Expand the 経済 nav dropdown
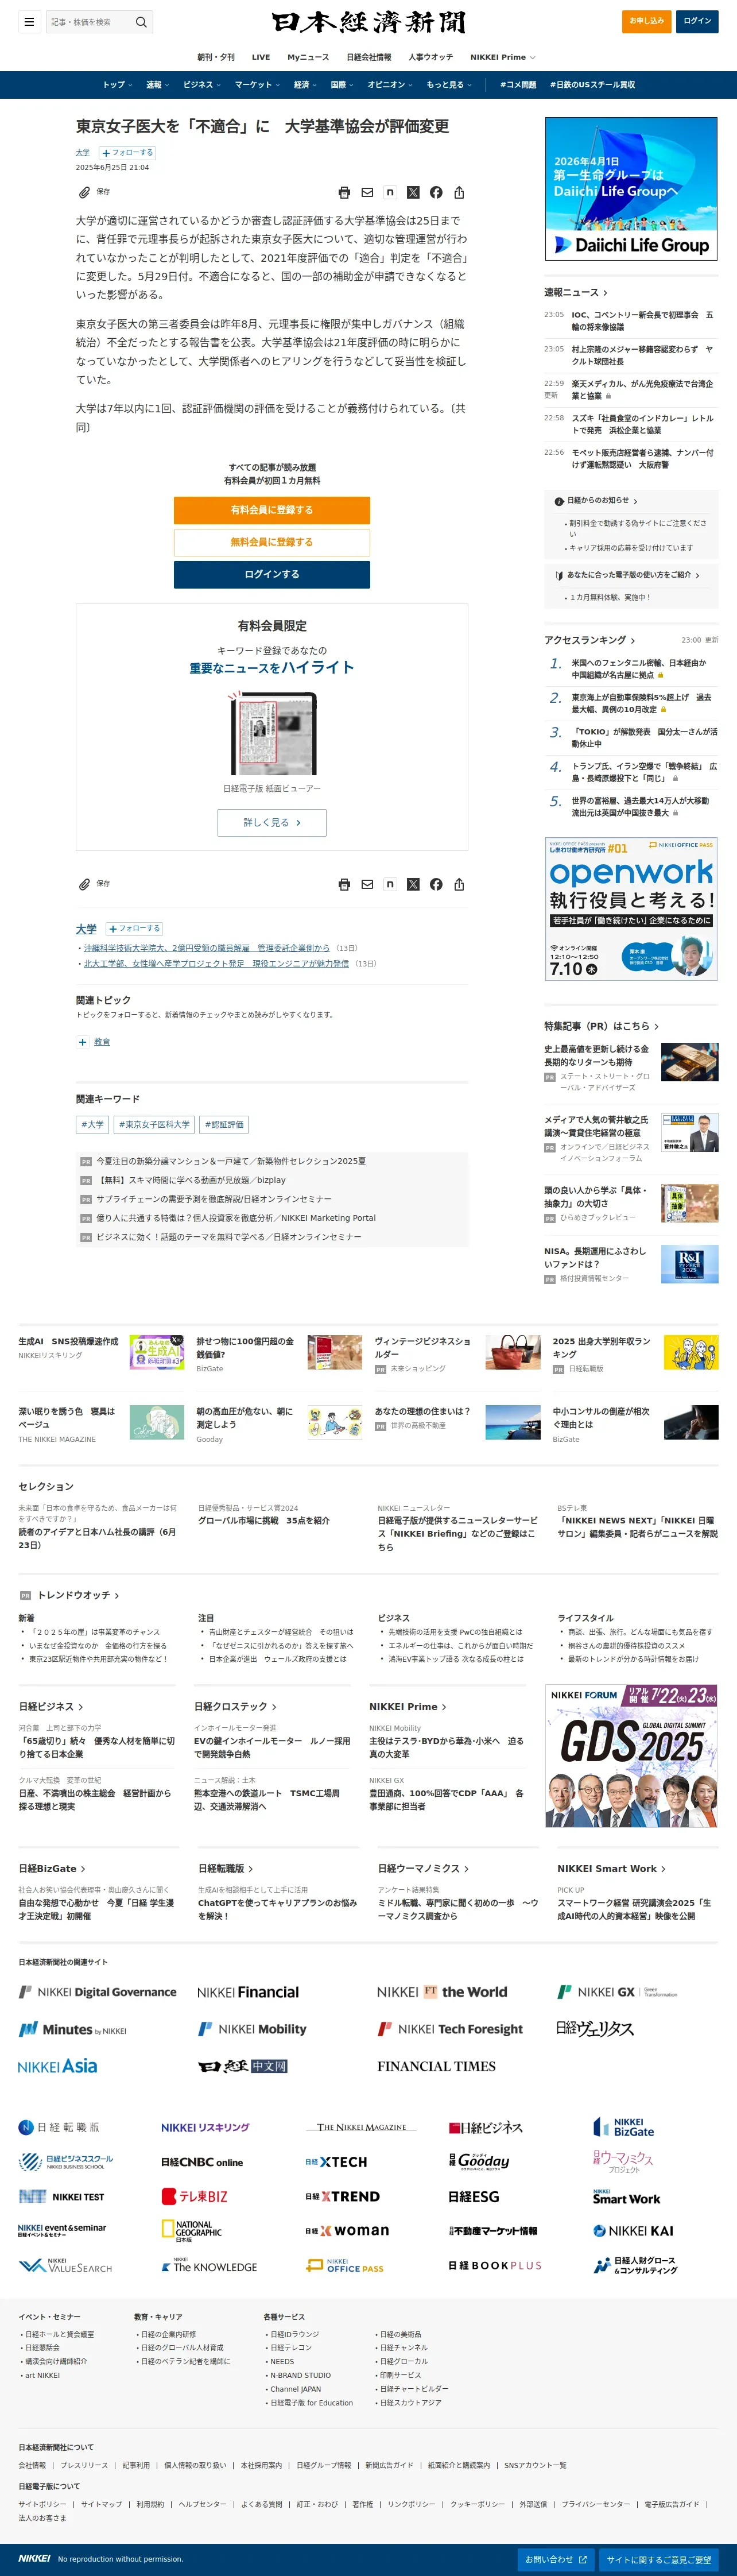737x2576 pixels. 305,85
